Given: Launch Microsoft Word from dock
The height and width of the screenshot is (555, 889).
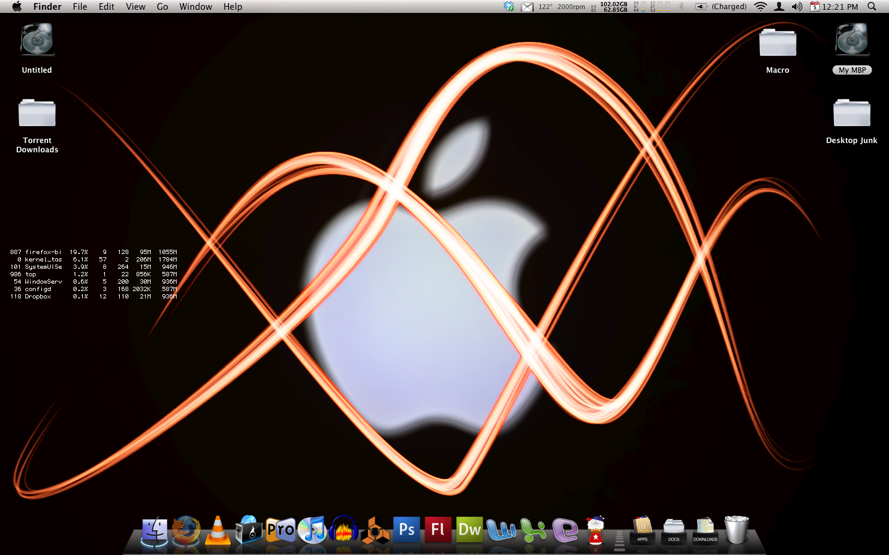Looking at the screenshot, I should point(501,530).
